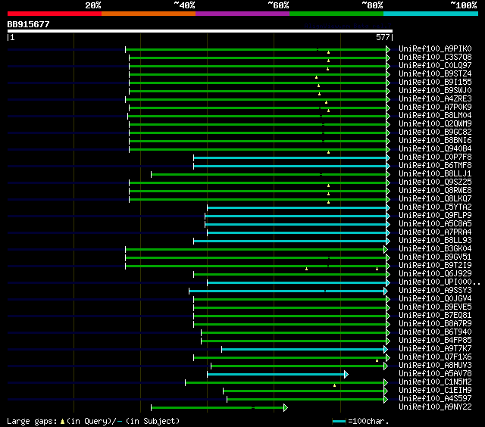
Task: Click the red 20% legend color bar
Action: click(x=55, y=14)
